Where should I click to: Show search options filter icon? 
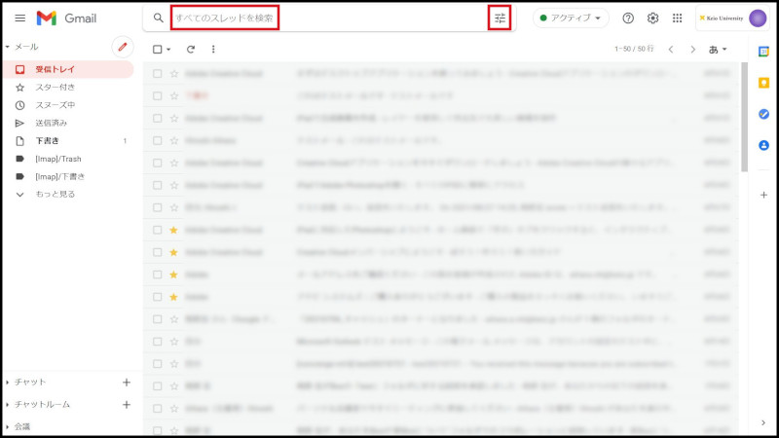coord(500,18)
